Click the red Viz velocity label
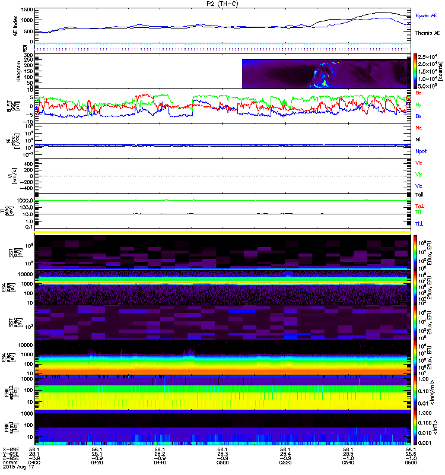 [x=419, y=162]
